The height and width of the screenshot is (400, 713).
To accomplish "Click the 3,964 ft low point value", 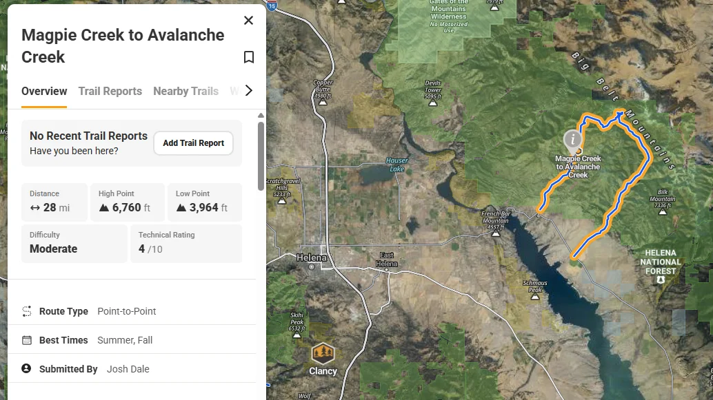I will coord(208,208).
